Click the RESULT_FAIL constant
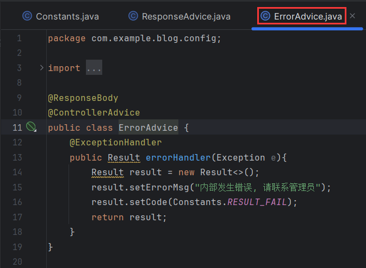The width and height of the screenshot is (366, 268). tap(257, 202)
